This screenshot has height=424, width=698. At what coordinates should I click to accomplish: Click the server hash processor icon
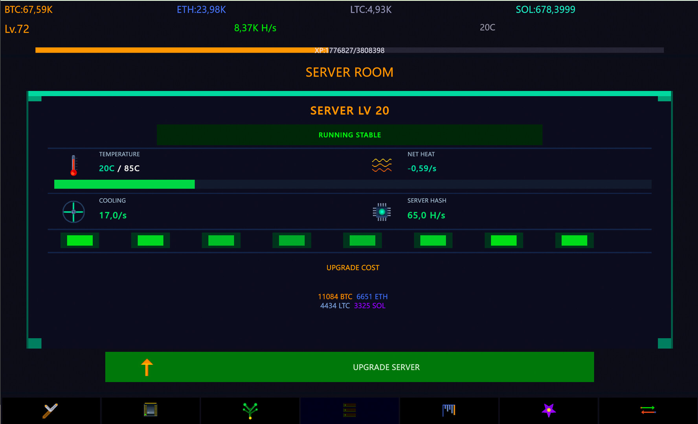pos(382,212)
